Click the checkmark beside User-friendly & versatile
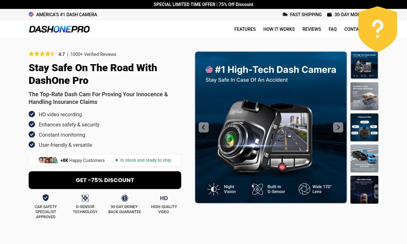The image size is (407, 244). tap(32, 145)
